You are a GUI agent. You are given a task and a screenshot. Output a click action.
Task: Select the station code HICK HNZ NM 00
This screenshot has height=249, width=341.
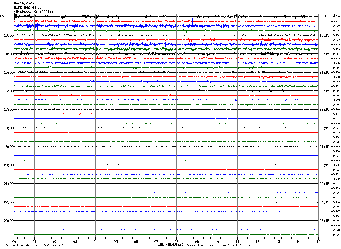(x=28, y=8)
